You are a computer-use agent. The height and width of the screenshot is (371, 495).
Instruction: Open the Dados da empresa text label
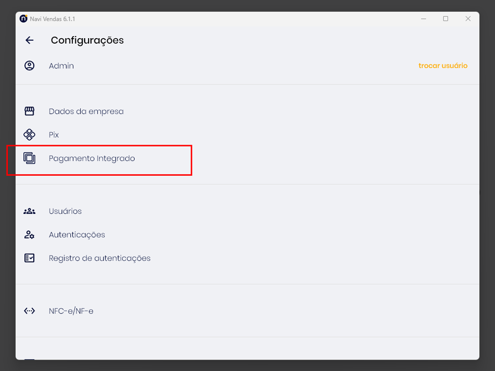tap(86, 111)
